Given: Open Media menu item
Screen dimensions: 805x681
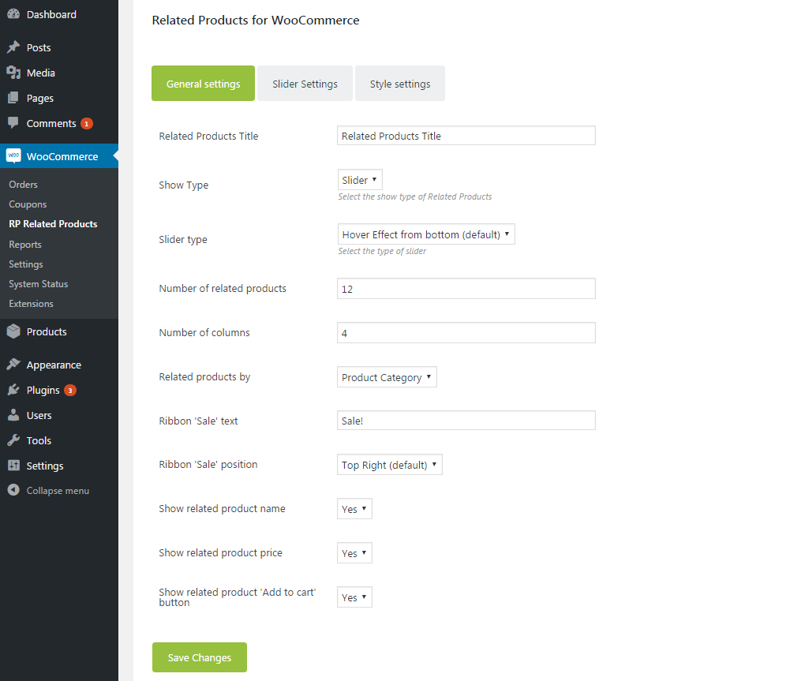Looking at the screenshot, I should (x=59, y=73).
